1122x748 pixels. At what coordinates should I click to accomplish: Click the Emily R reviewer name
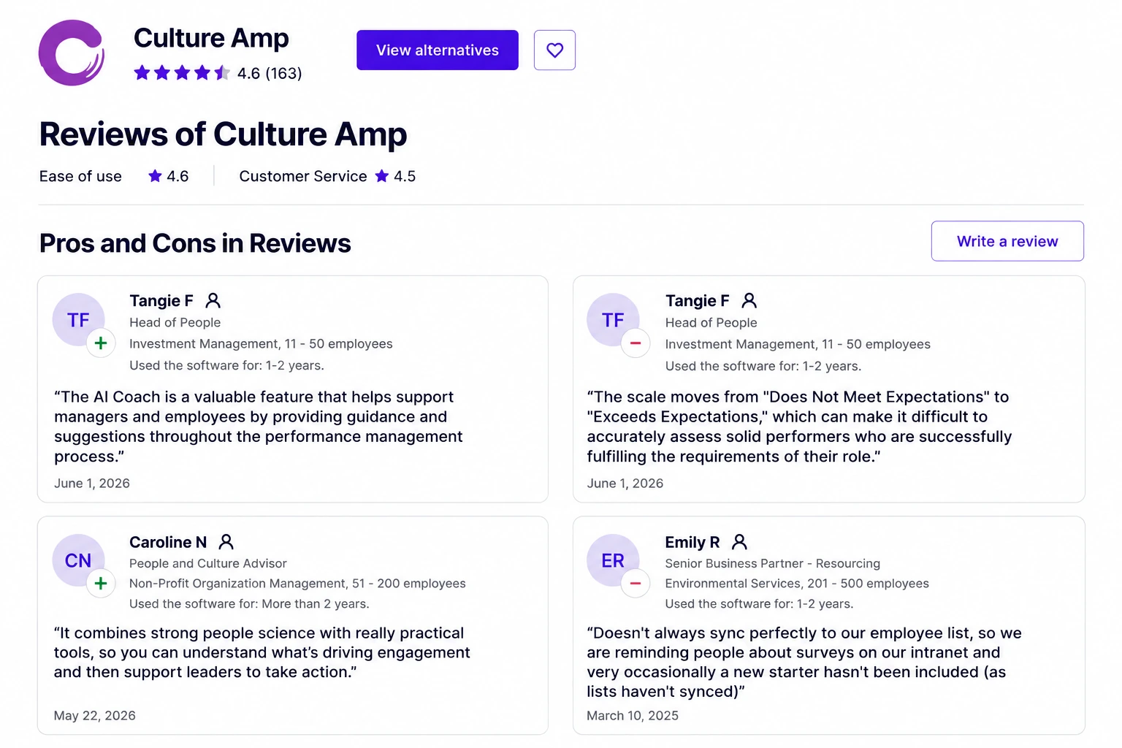(x=692, y=542)
